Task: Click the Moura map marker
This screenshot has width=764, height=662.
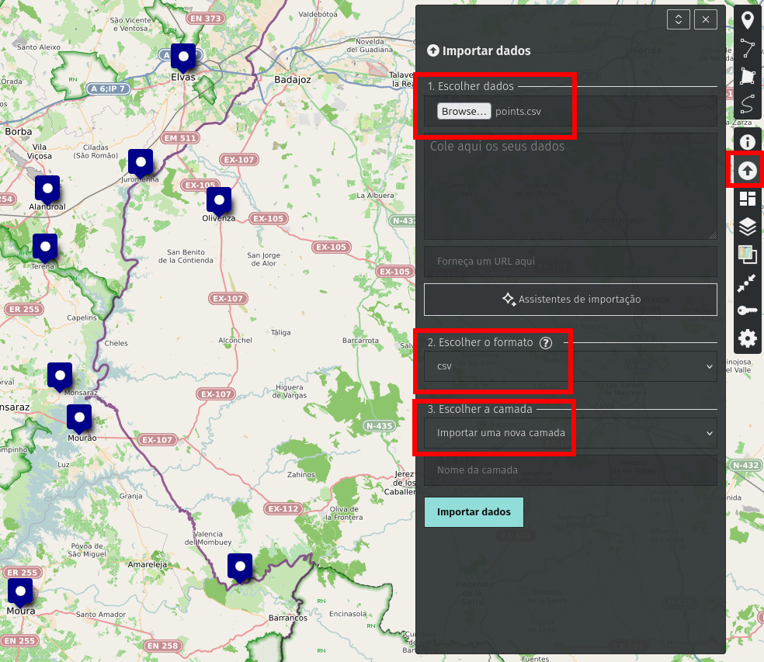Action: [x=20, y=592]
